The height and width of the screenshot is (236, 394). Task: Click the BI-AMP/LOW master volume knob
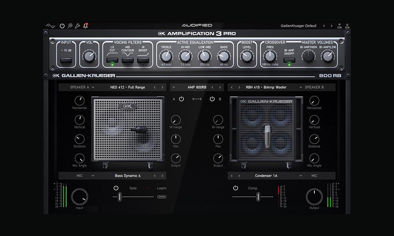click(x=328, y=56)
